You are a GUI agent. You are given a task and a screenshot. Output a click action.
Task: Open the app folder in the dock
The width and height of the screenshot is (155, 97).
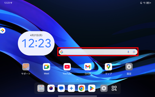41,88
